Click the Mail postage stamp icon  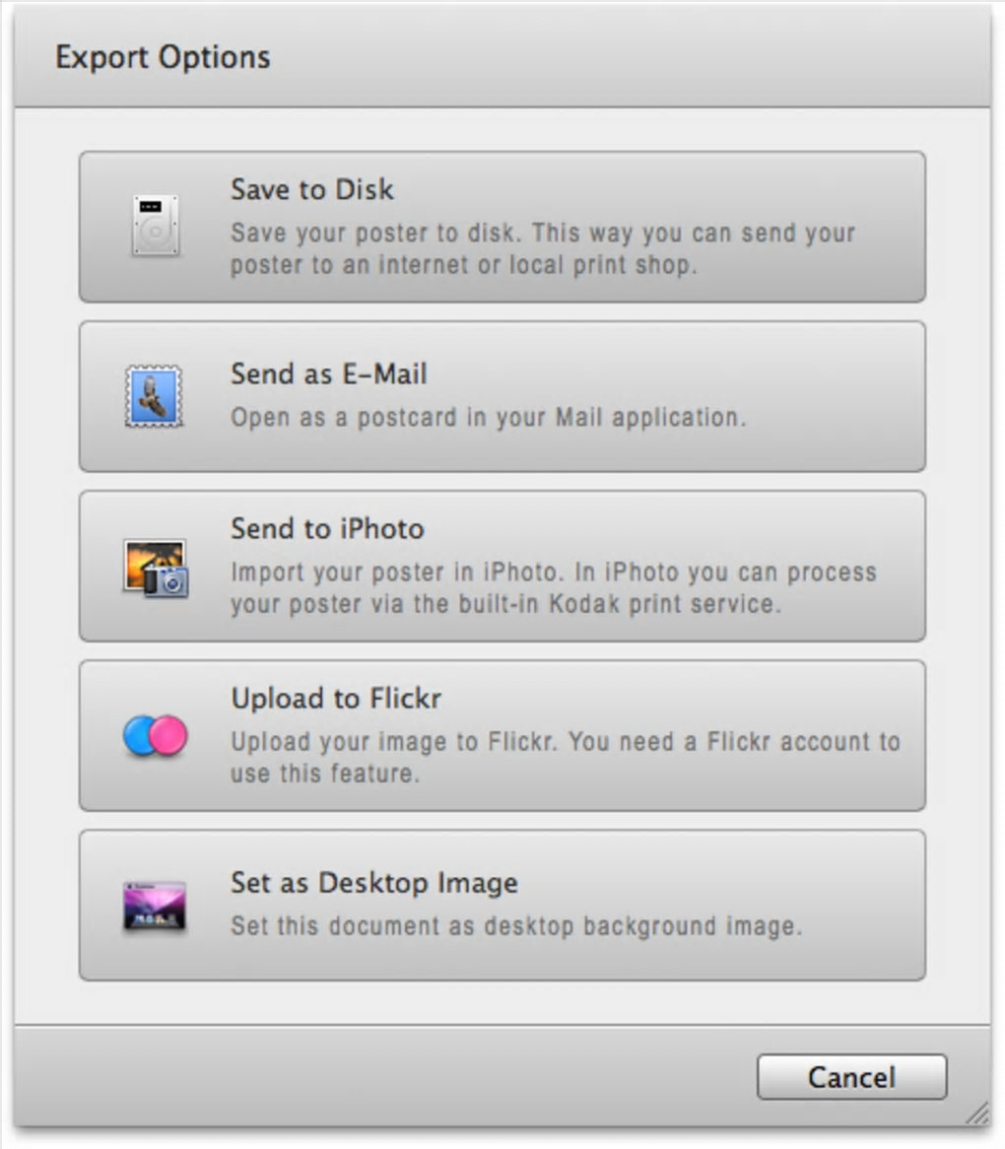pos(154,396)
